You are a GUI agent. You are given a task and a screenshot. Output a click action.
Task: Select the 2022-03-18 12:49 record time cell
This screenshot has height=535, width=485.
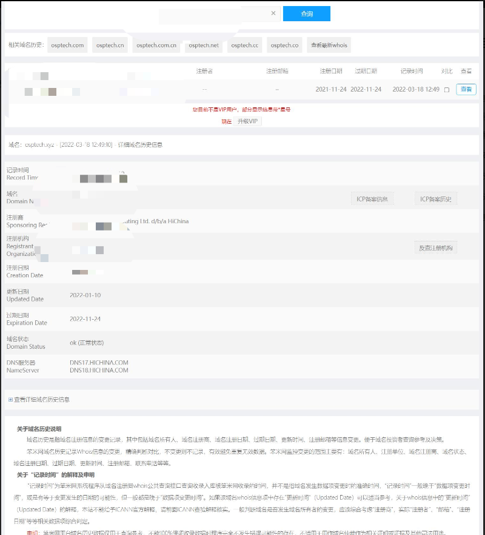click(416, 89)
